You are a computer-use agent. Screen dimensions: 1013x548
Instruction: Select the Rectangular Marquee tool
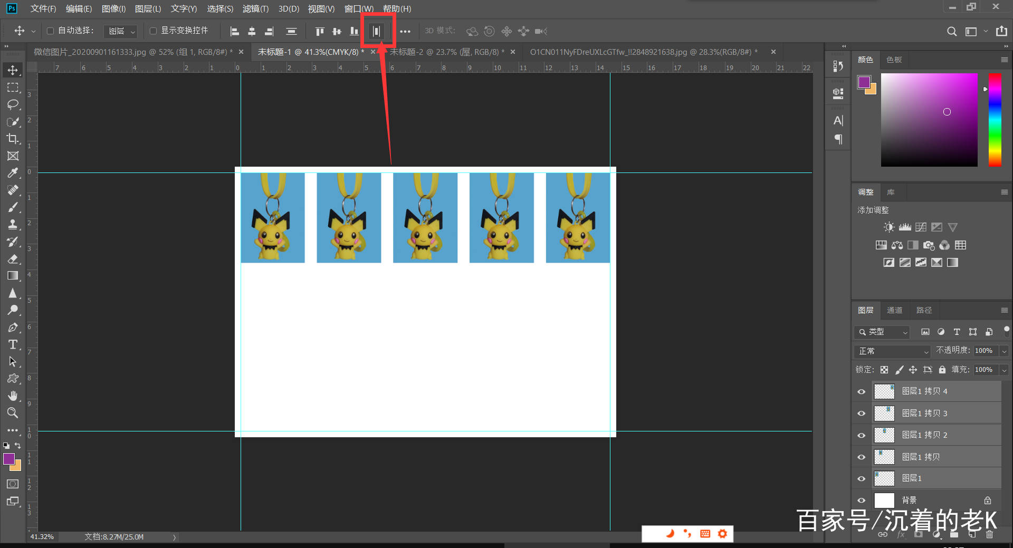pyautogui.click(x=13, y=88)
